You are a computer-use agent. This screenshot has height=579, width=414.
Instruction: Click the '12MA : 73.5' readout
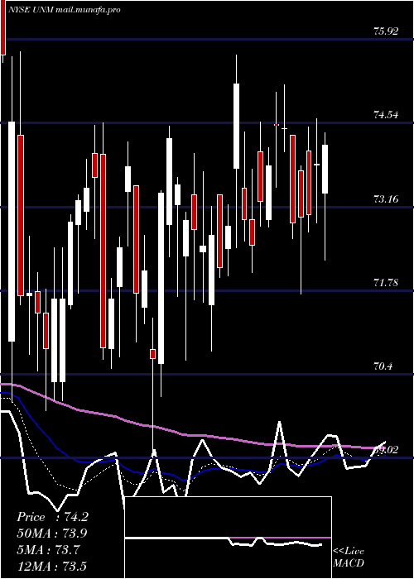[51, 566]
